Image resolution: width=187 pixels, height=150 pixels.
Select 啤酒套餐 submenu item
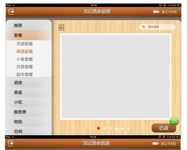point(25,52)
